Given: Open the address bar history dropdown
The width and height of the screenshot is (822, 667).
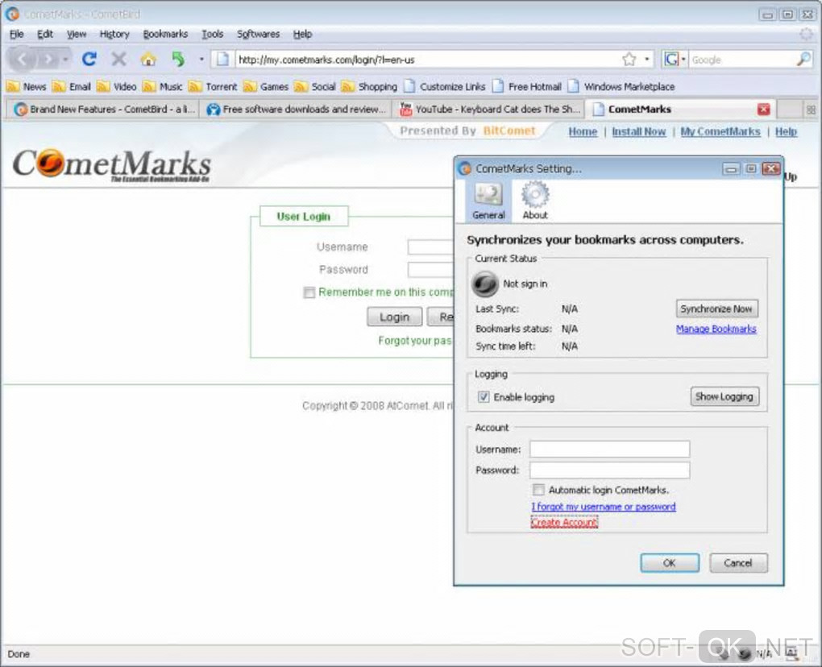Looking at the screenshot, I should pos(647,59).
